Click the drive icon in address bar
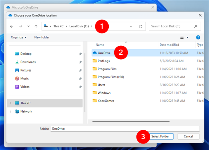This screenshot has height=150, width=209. (x=46, y=26)
